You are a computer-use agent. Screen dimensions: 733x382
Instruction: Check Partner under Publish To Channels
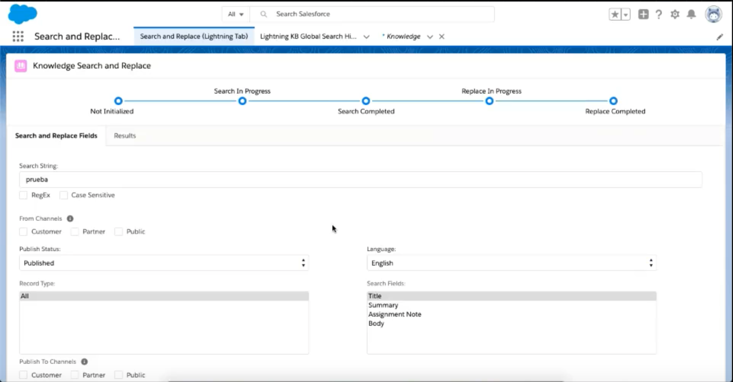pyautogui.click(x=75, y=375)
